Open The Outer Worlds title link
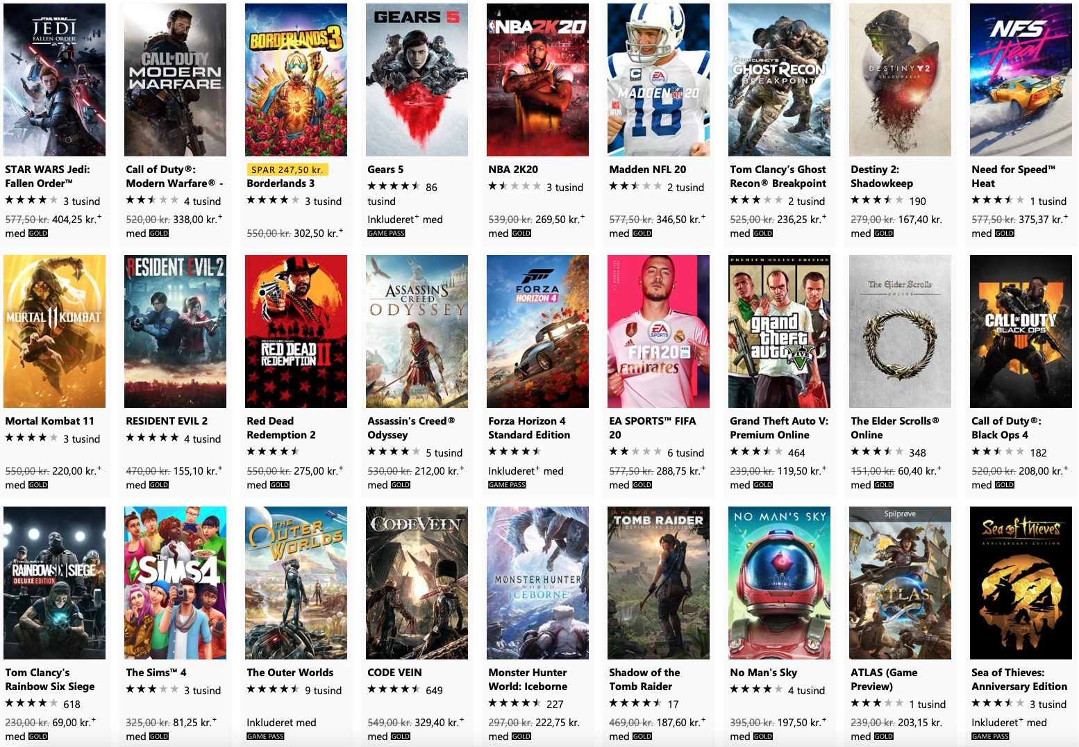1079x747 pixels. click(290, 673)
